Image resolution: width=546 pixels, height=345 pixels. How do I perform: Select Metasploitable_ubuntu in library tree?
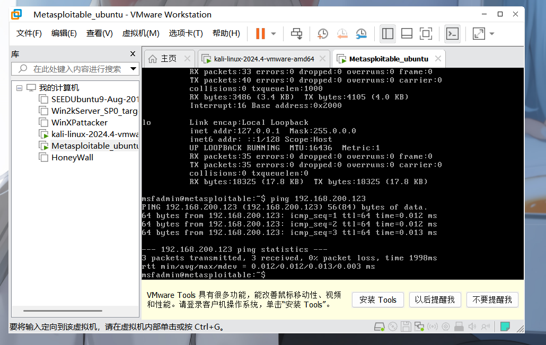coord(95,146)
